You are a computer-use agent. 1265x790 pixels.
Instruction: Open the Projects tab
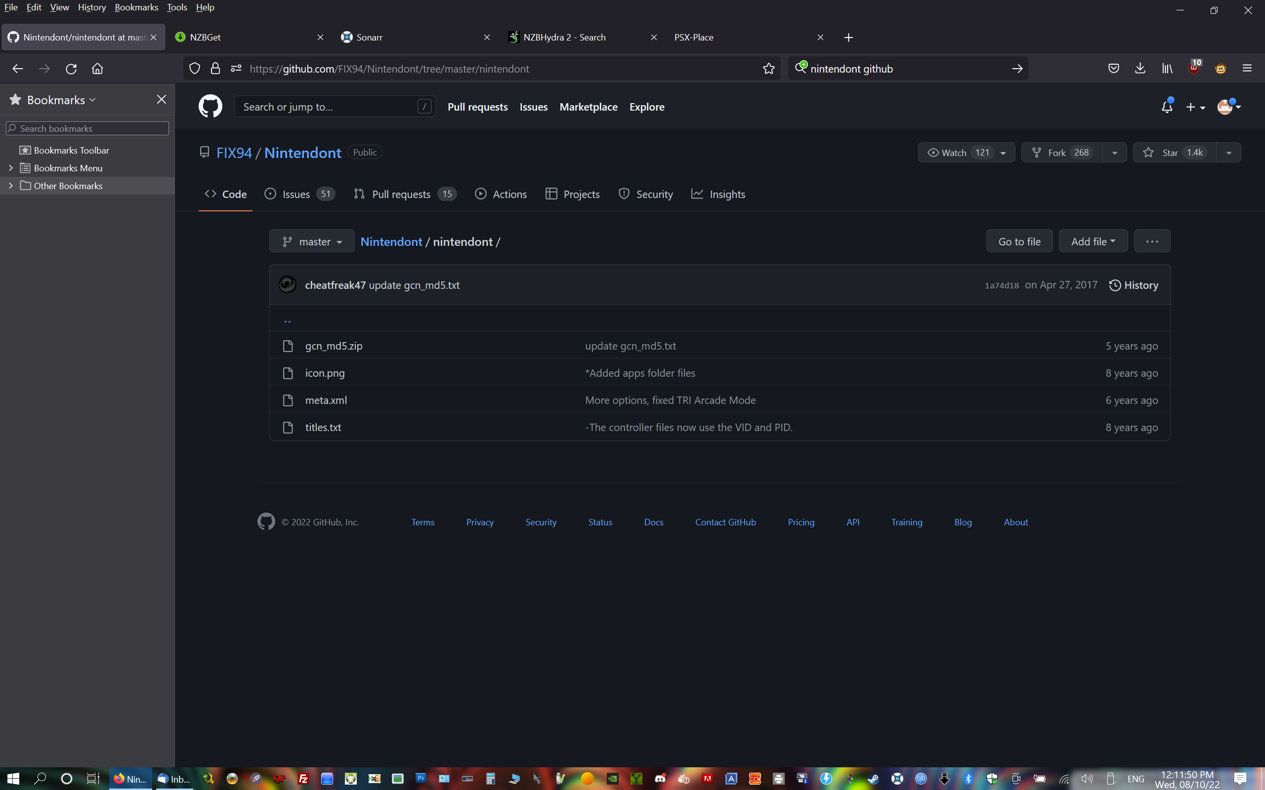[x=572, y=194]
